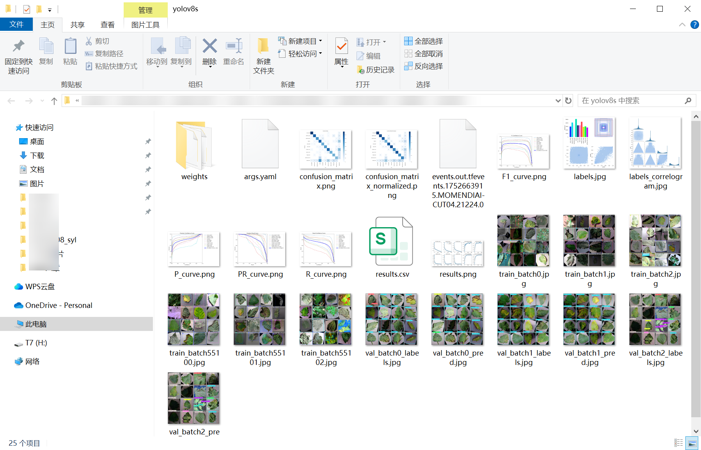The width and height of the screenshot is (701, 450).
Task: Switch to the View tab
Action: point(108,25)
